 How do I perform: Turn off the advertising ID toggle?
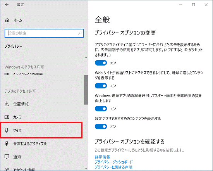click(101, 63)
